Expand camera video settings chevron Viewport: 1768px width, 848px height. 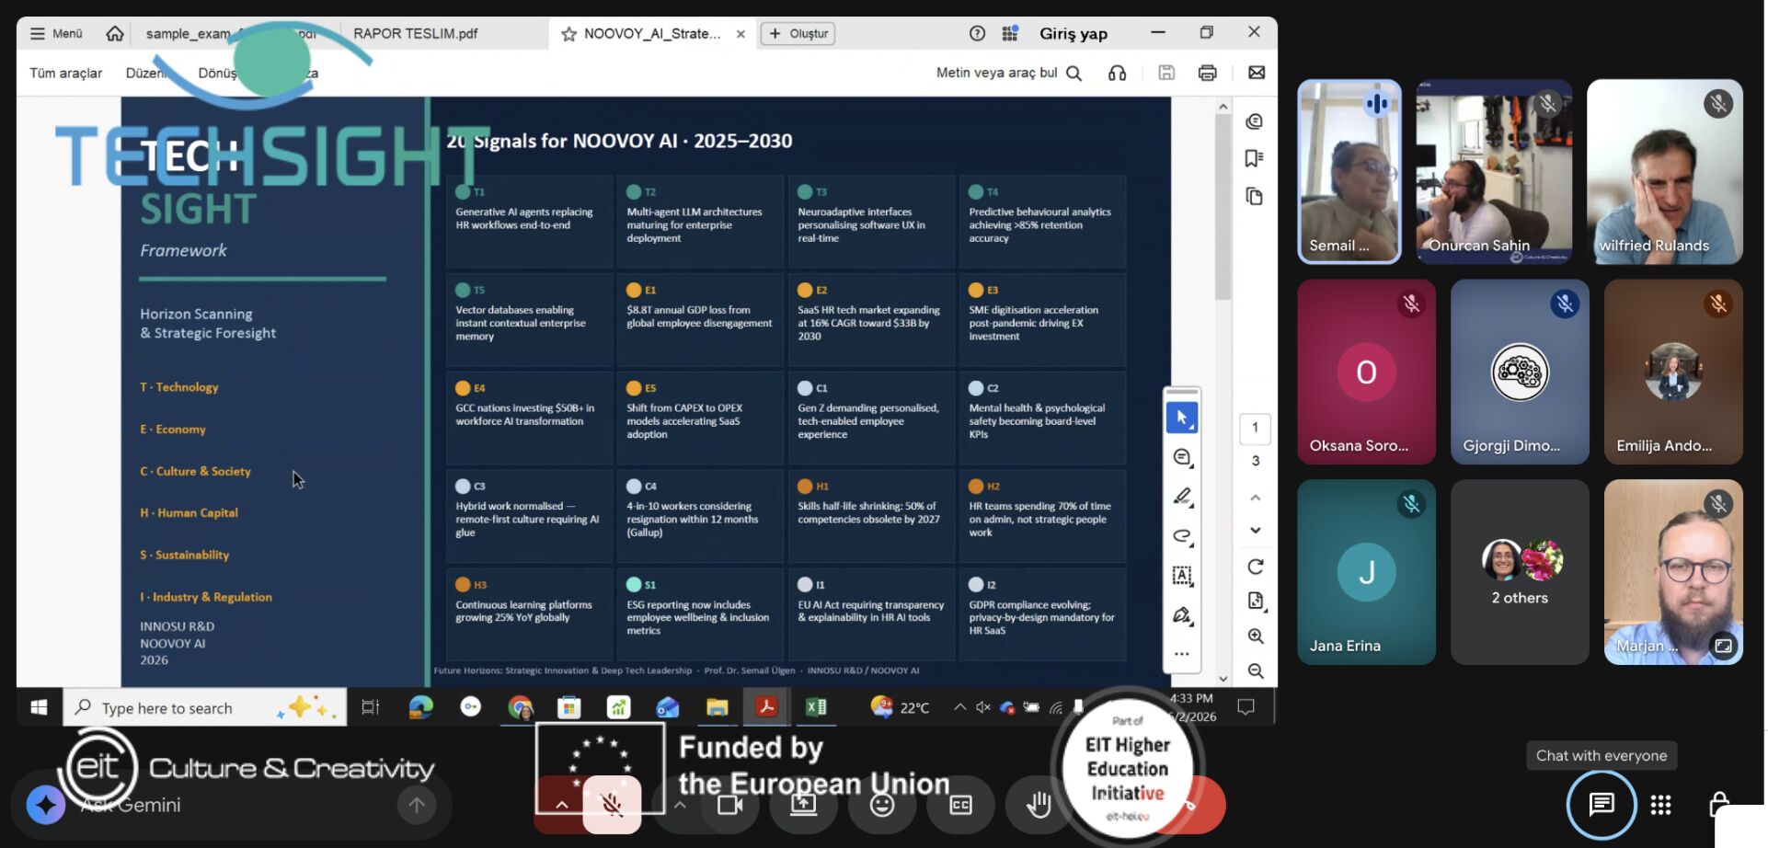point(680,805)
